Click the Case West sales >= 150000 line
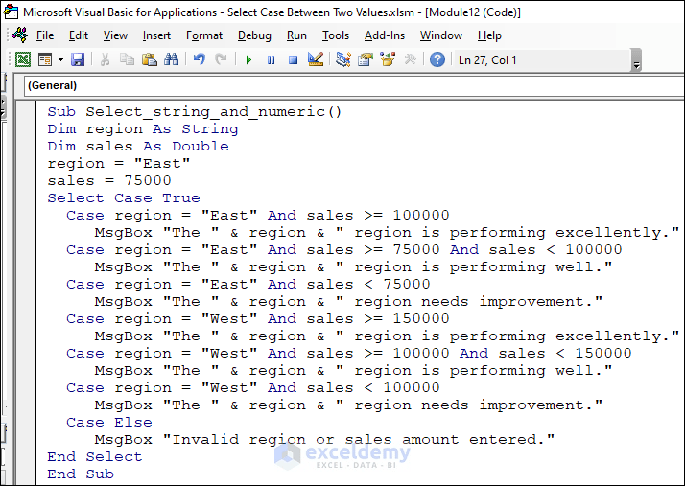 tap(258, 319)
